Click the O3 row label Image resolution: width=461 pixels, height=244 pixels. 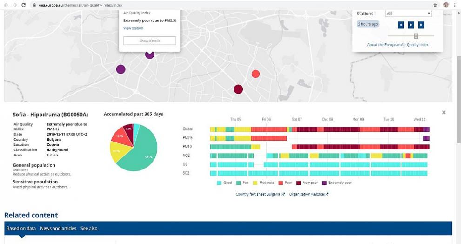[x=185, y=164]
